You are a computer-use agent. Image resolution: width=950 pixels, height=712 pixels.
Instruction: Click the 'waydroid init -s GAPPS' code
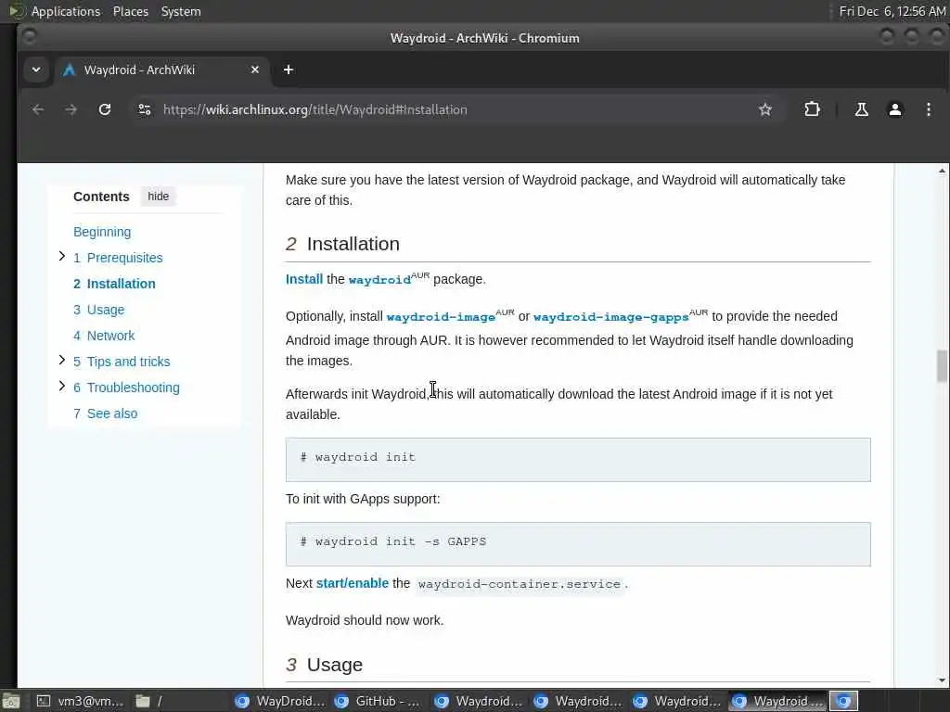578,543
